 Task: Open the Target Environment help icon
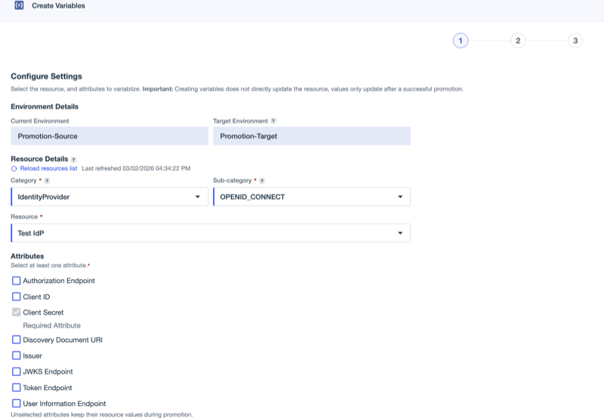[273, 121]
